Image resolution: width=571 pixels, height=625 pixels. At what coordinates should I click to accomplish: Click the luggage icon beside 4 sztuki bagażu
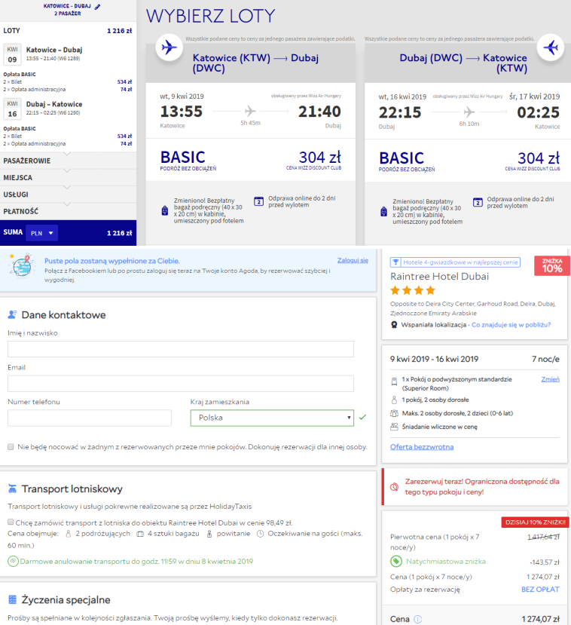(140, 534)
